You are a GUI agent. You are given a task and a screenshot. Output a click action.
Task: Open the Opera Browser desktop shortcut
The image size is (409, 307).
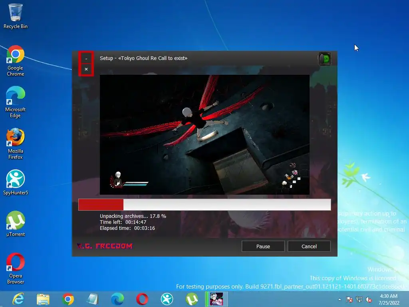(16, 268)
